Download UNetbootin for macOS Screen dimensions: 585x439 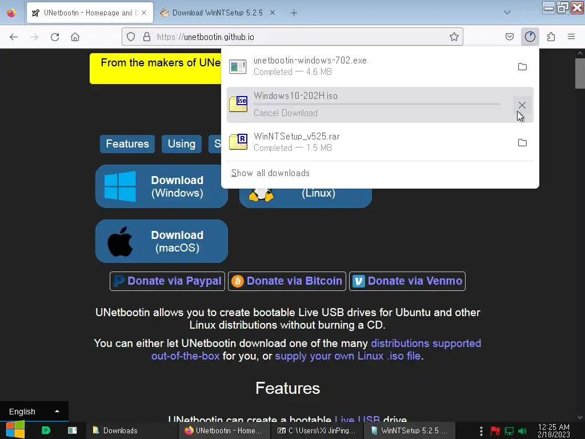(162, 241)
